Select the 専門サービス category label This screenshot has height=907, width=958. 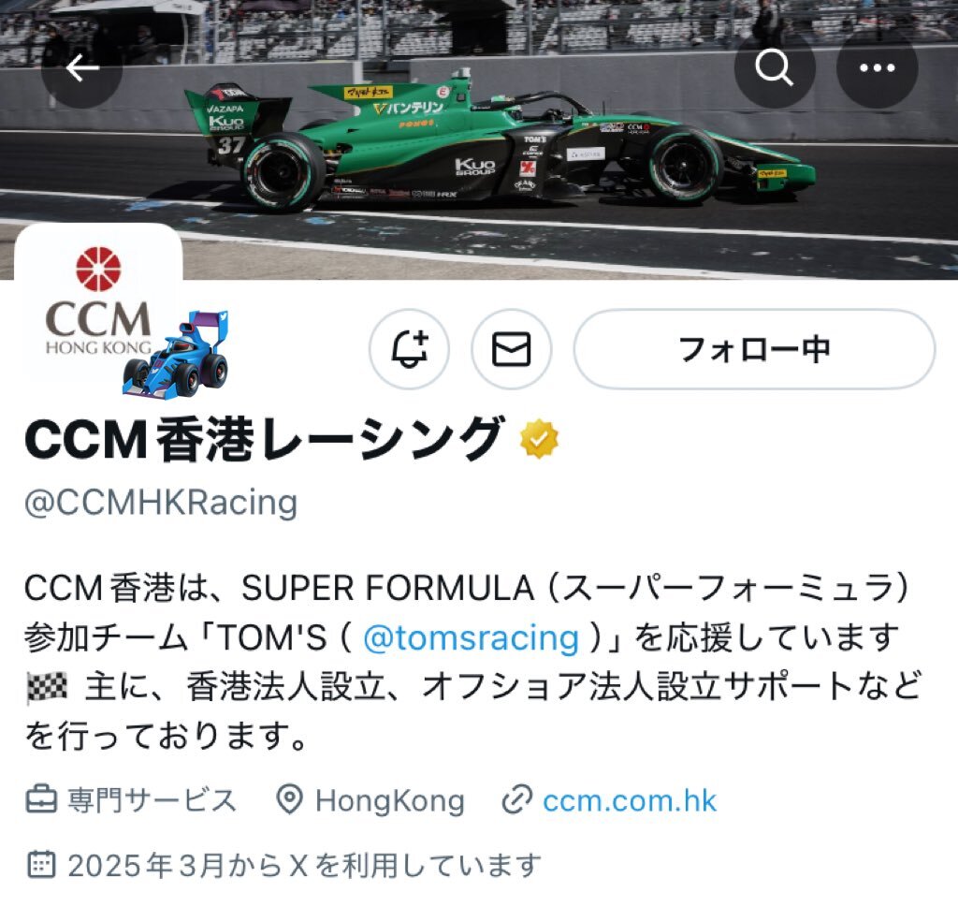152,800
